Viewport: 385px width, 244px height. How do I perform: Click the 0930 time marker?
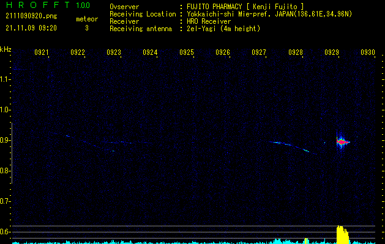368,52
